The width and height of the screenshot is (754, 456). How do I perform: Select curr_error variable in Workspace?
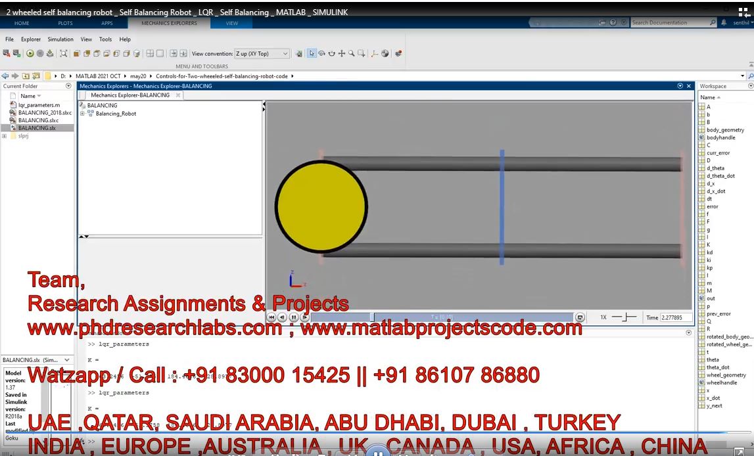[718, 153]
